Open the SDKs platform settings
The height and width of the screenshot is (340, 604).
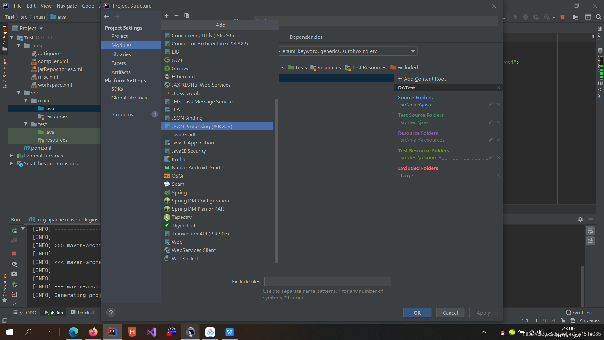(131, 89)
